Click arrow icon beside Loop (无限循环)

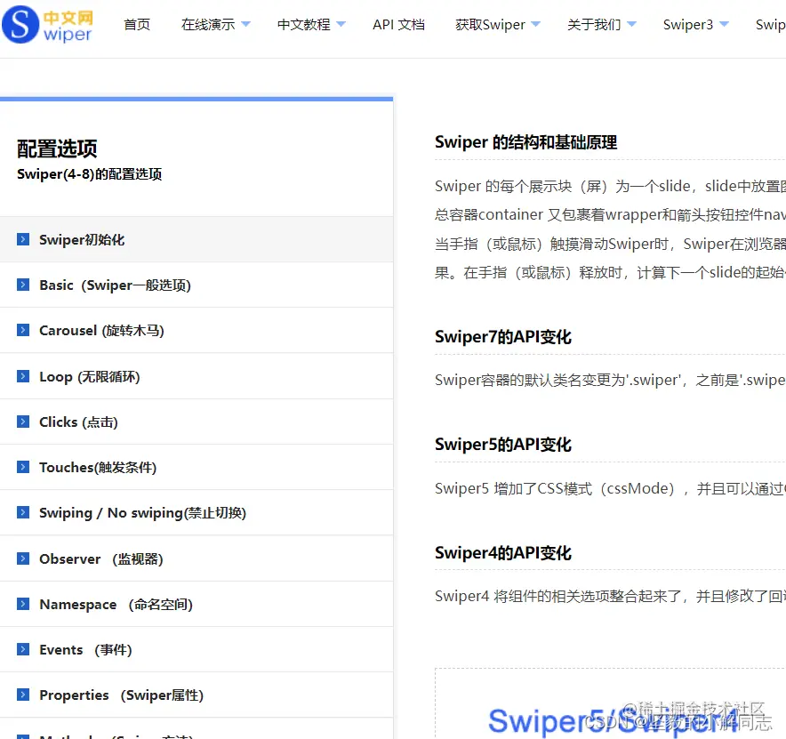(x=23, y=376)
